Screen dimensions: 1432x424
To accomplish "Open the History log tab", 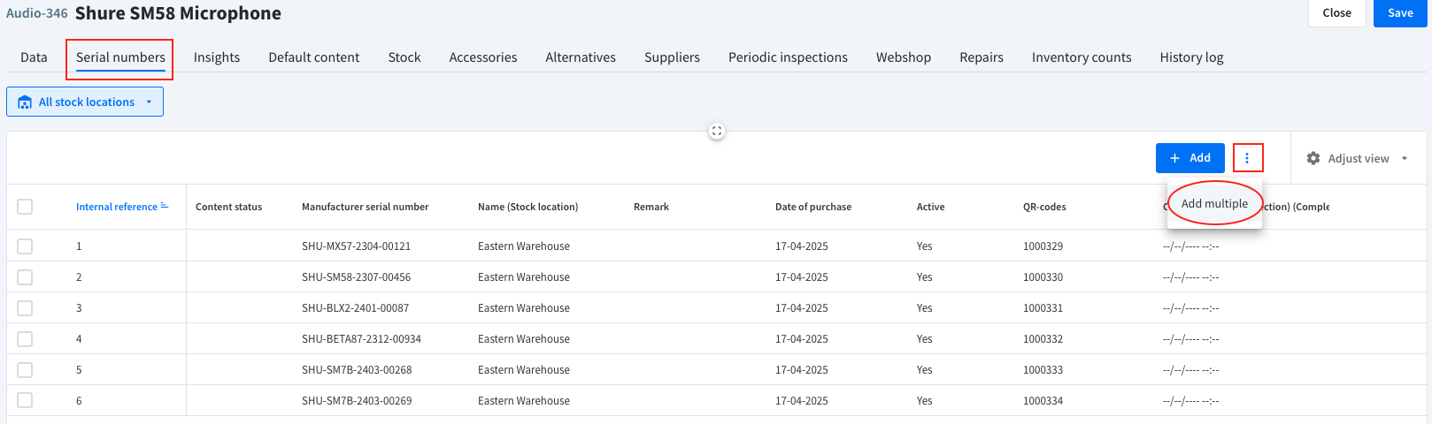I will point(1191,57).
